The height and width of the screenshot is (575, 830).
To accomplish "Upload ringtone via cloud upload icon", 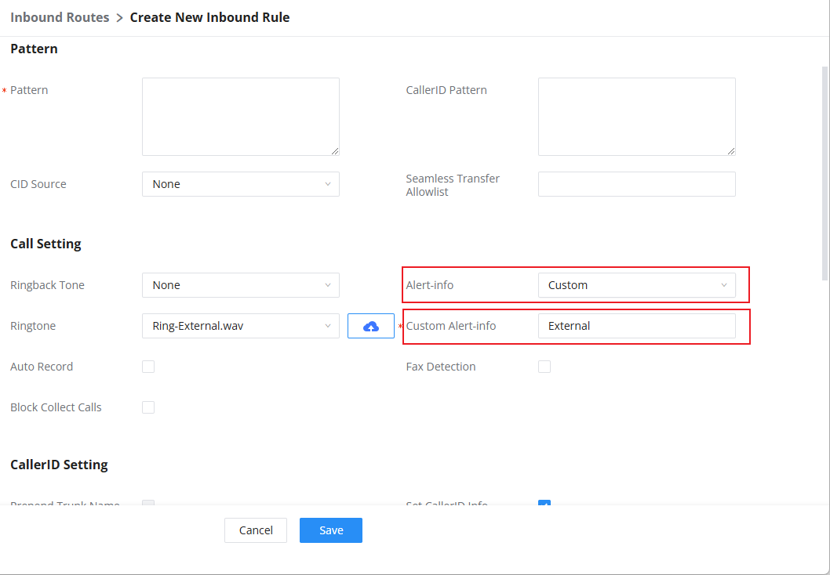I will [370, 326].
